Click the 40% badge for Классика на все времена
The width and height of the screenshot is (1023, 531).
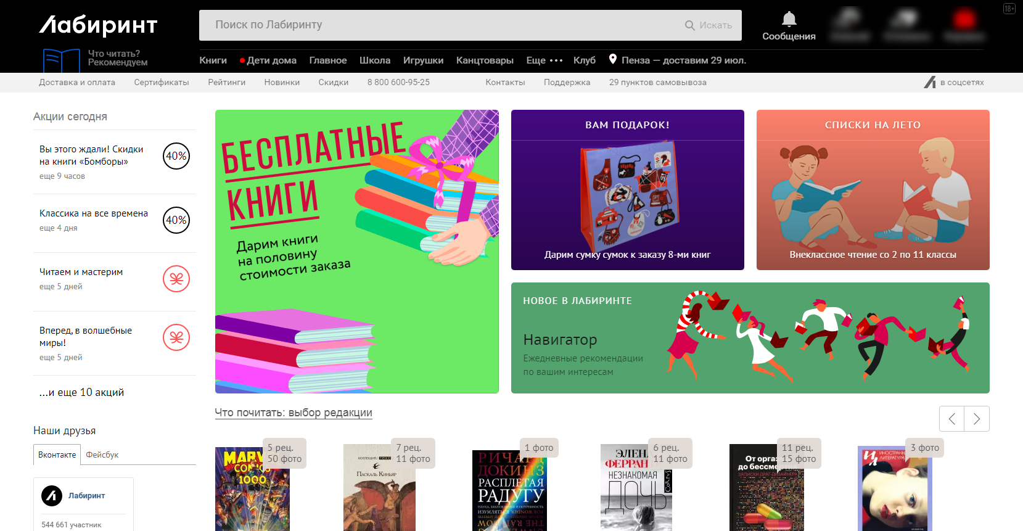[176, 220]
